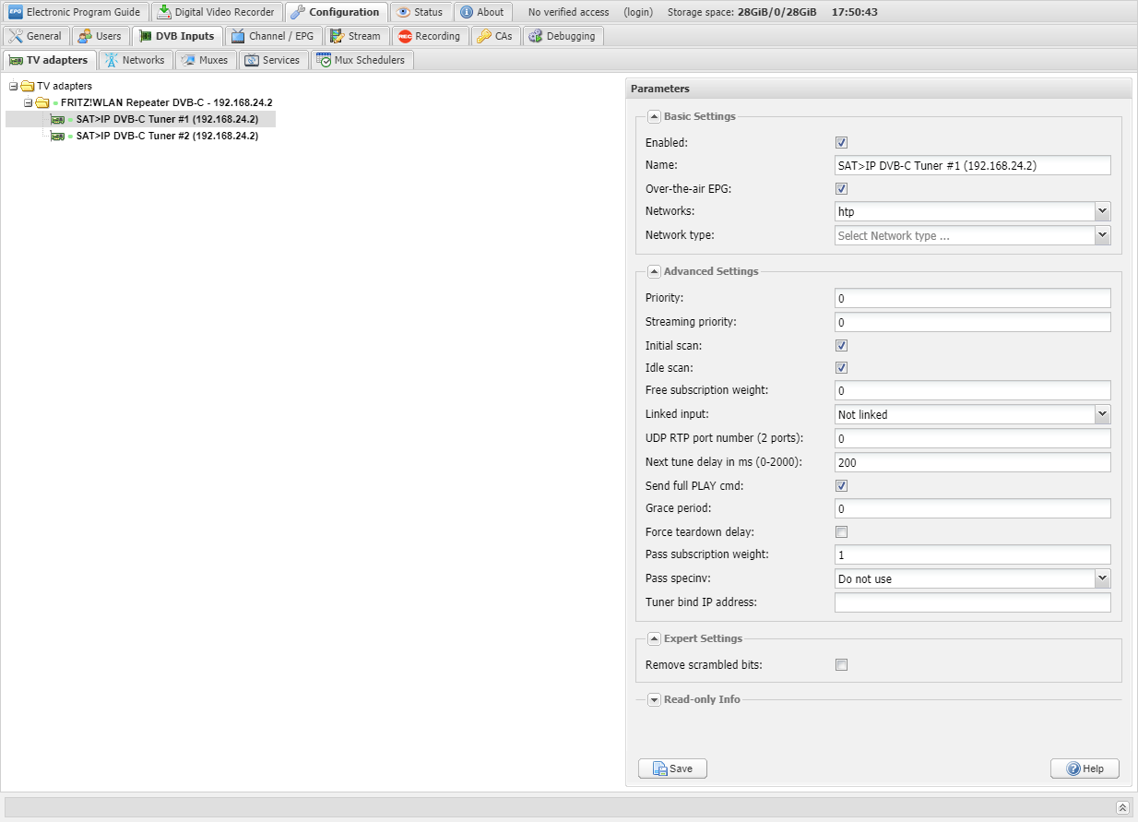Click the login link
This screenshot has height=822, width=1138.
pyautogui.click(x=637, y=12)
